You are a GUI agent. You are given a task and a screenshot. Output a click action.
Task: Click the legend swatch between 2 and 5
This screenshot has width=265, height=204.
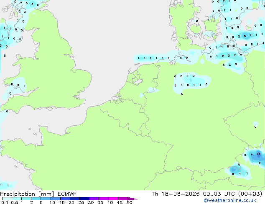tap(36, 199)
